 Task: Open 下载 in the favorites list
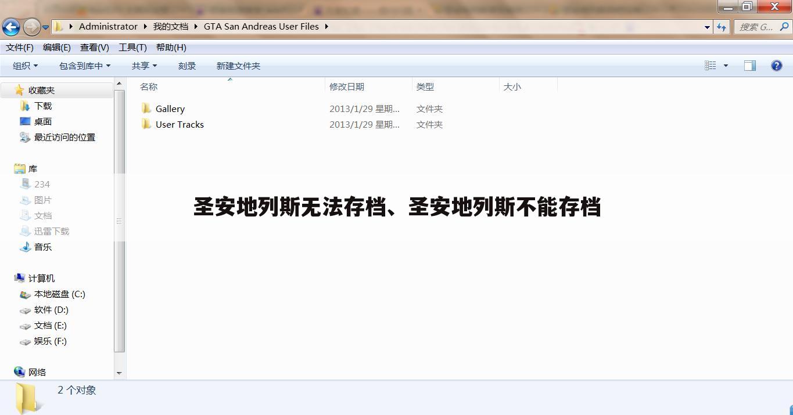click(43, 106)
